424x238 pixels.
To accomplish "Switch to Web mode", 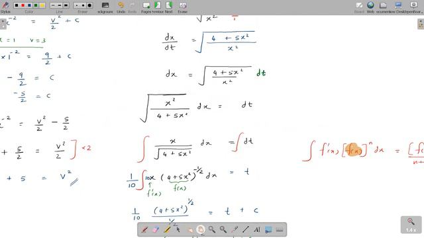I will tap(370, 7).
